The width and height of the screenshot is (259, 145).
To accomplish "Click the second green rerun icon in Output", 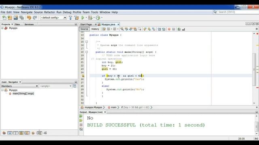I will pyautogui.click(x=81, y=120).
